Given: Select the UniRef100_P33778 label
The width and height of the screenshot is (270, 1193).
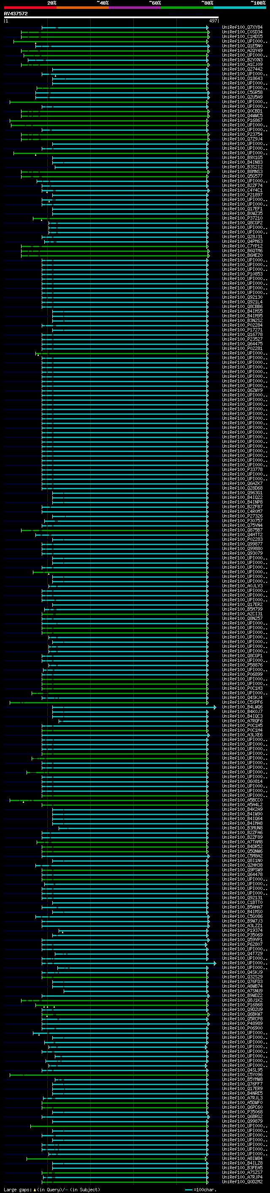Looking at the screenshot, I should (x=242, y=470).
